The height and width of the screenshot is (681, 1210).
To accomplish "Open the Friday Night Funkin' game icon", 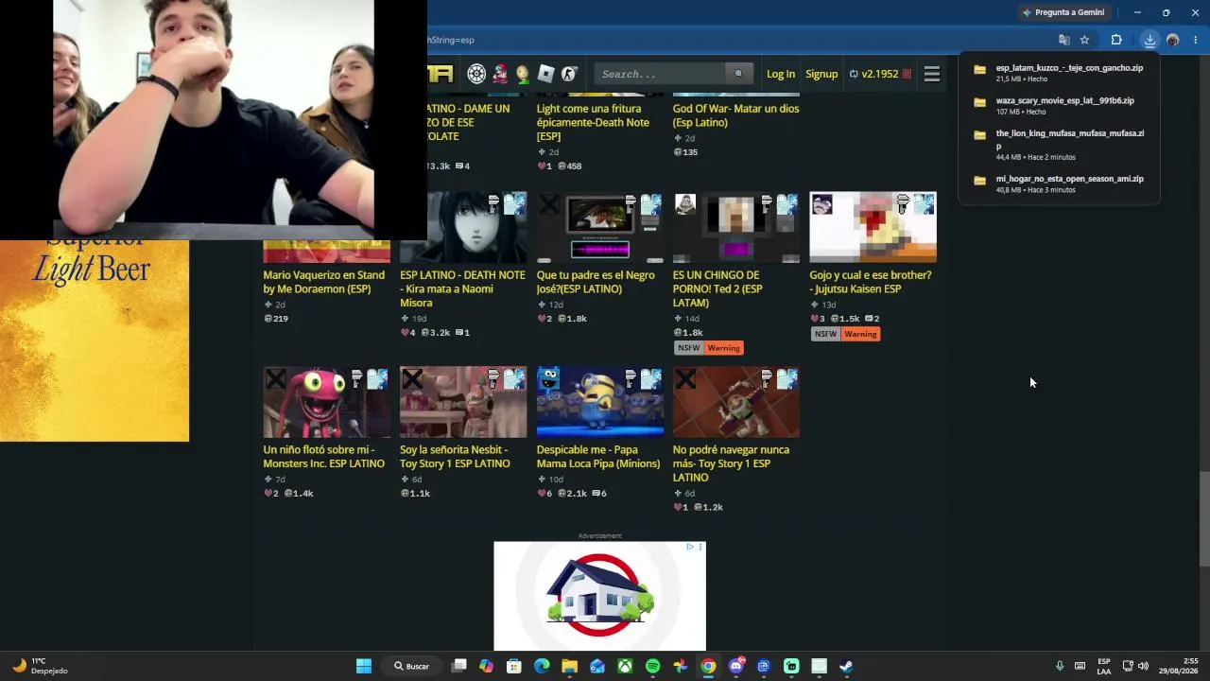I will [x=499, y=74].
